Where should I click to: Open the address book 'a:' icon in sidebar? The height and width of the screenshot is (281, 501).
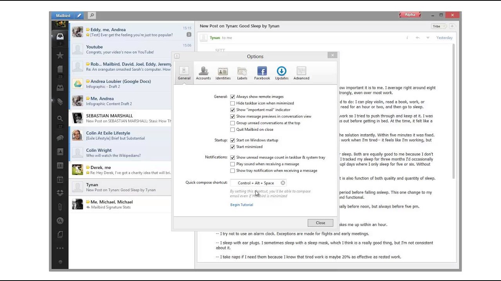(60, 165)
